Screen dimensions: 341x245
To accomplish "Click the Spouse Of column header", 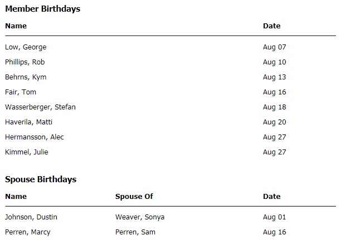I will pos(134,197).
